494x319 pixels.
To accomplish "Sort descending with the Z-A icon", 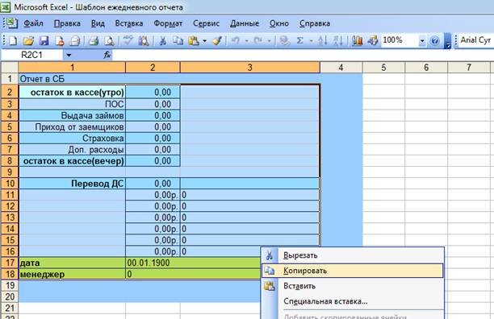I will [x=337, y=41].
